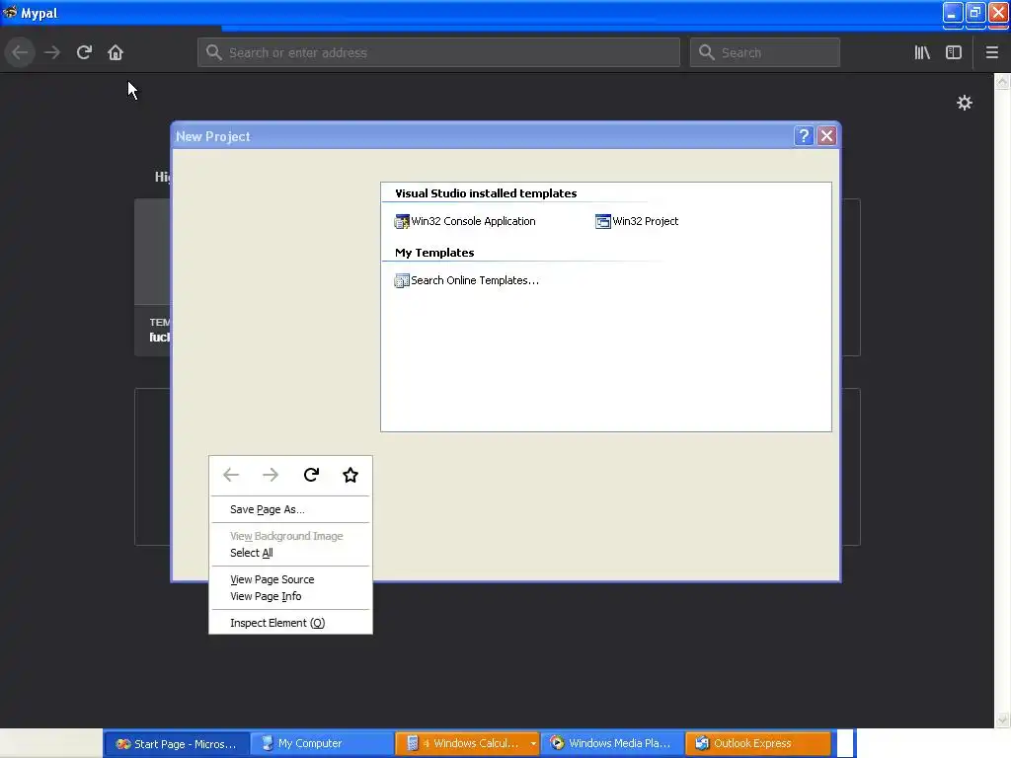1011x758 pixels.
Task: Choose Save Page As from context menu
Action: (290, 509)
